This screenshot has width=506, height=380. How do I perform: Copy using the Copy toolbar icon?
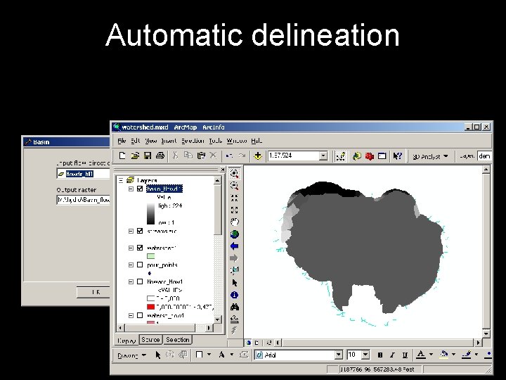pyautogui.click(x=188, y=156)
